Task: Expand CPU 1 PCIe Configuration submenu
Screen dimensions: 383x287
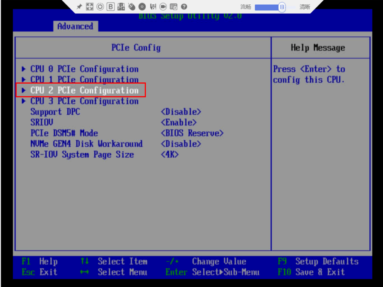Action: (x=80, y=80)
